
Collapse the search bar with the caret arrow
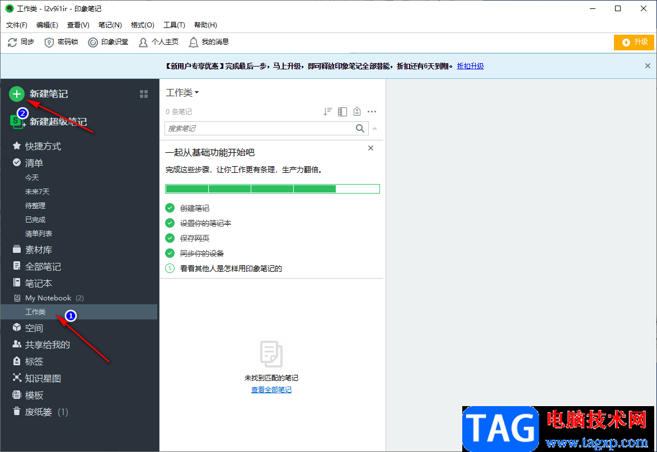click(374, 129)
